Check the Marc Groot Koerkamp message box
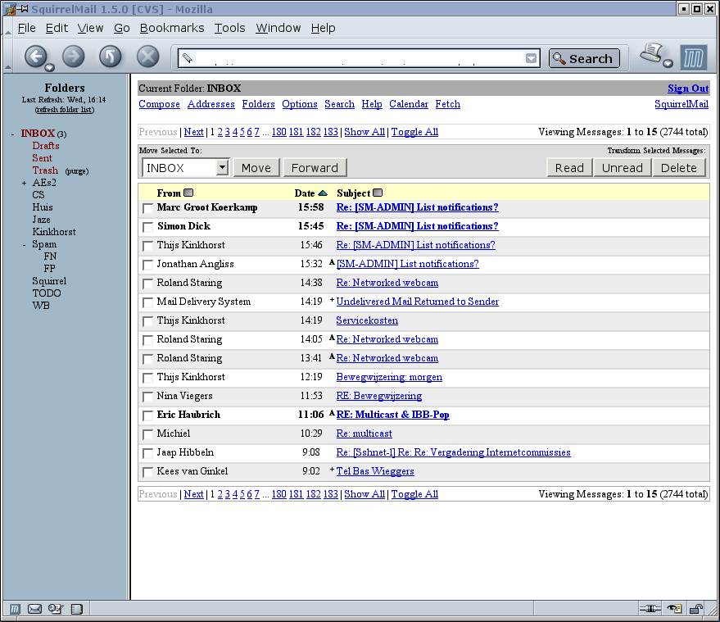The width and height of the screenshot is (720, 622). click(x=147, y=208)
